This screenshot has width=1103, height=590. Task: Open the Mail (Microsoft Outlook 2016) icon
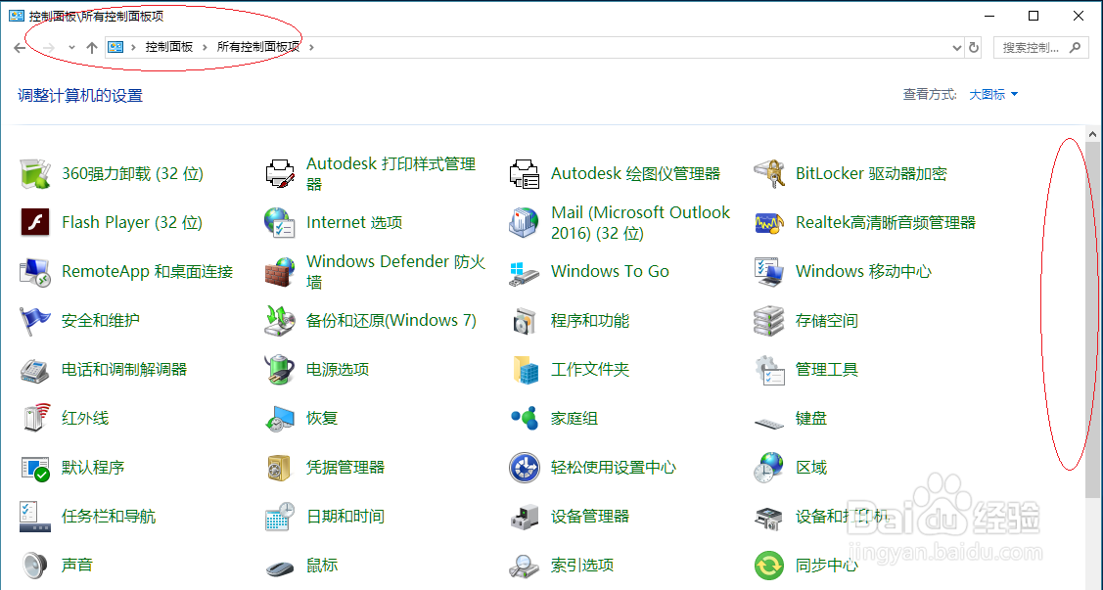point(525,223)
